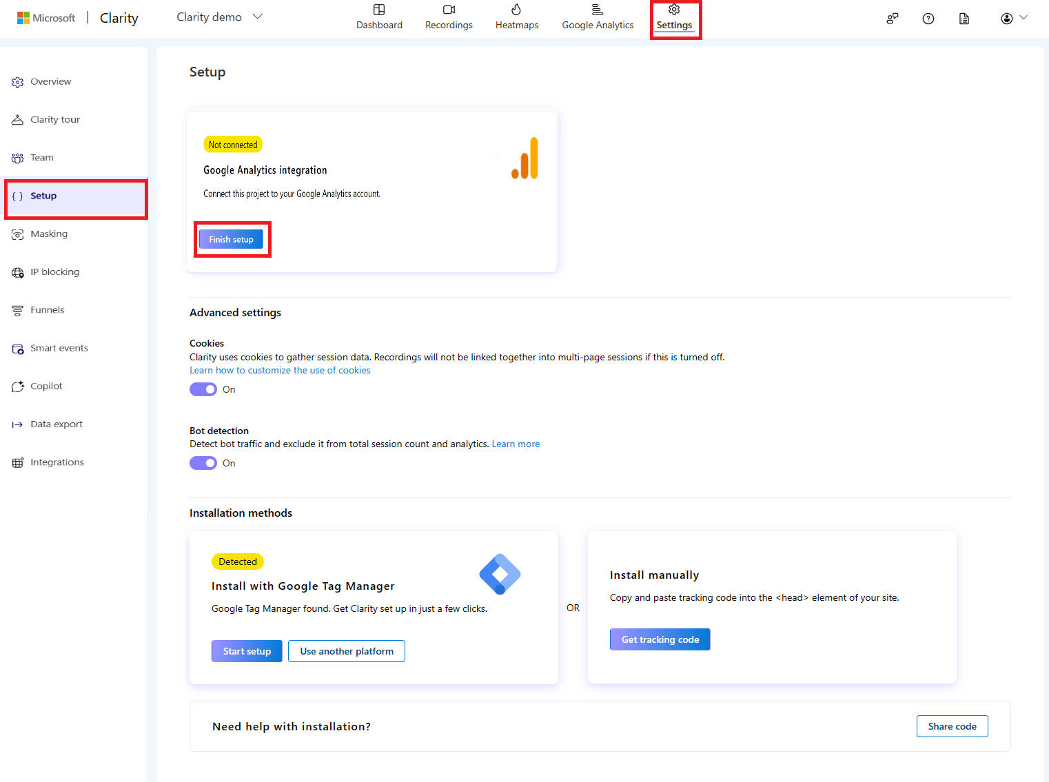Click the Install manually heading

point(655,575)
